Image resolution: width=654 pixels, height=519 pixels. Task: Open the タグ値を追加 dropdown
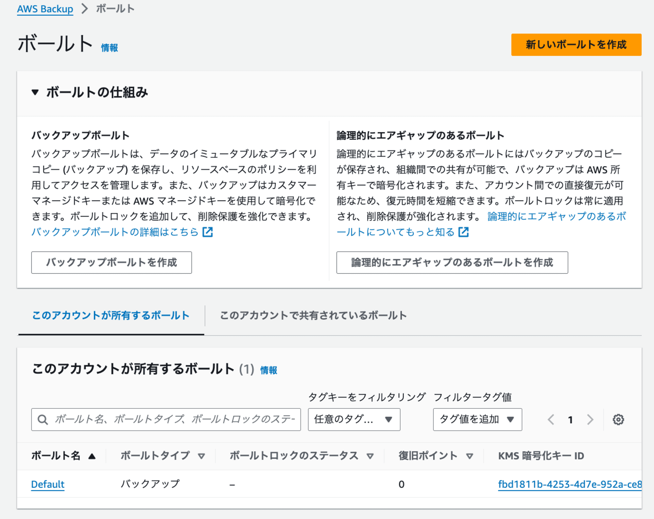click(477, 419)
